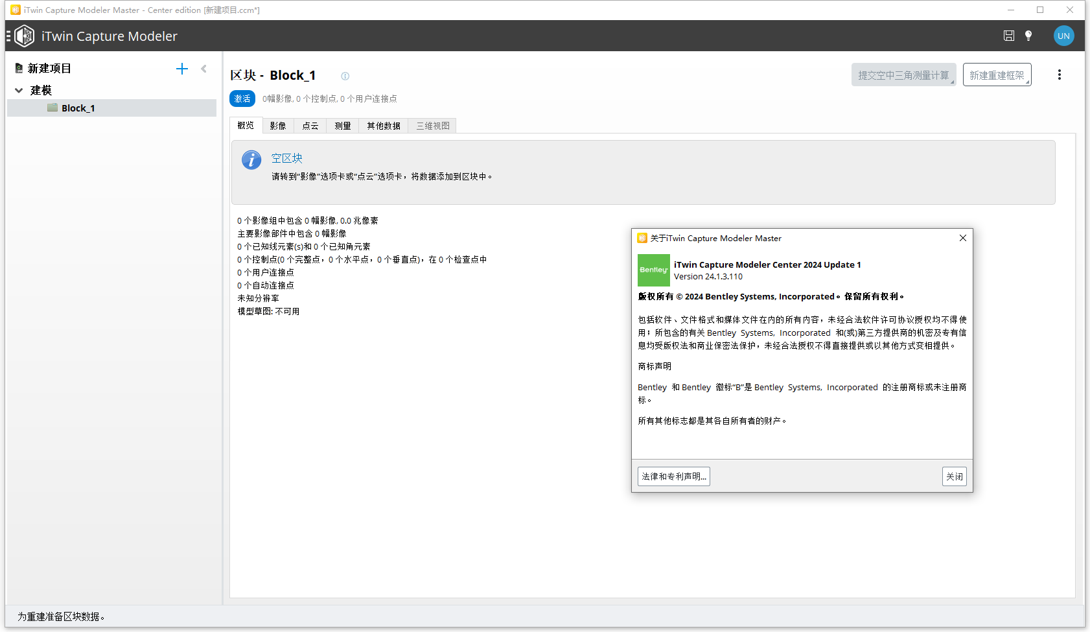
Task: Click the application icon in the title bar
Action: pyautogui.click(x=16, y=10)
